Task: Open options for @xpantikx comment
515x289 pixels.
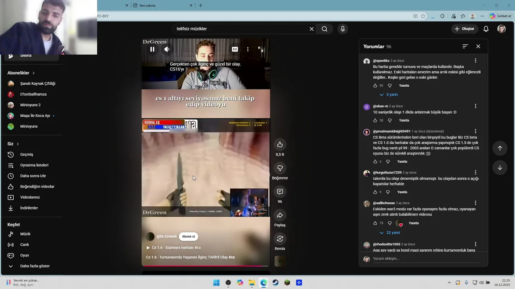Action: (x=476, y=61)
